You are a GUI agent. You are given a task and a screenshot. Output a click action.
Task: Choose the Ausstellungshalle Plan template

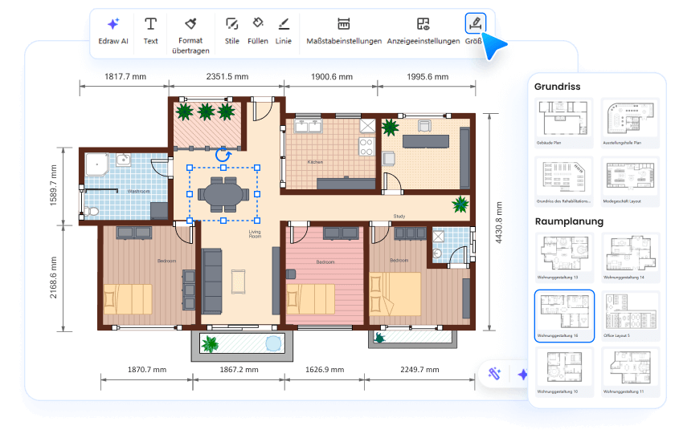[629, 120]
